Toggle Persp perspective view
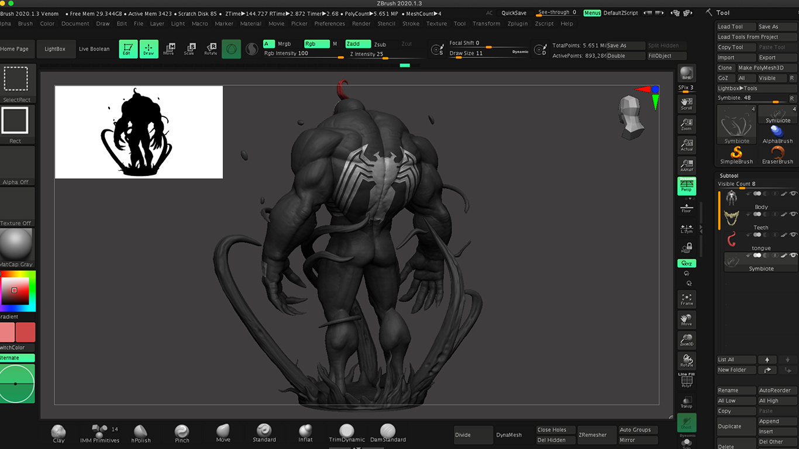 pos(687,186)
